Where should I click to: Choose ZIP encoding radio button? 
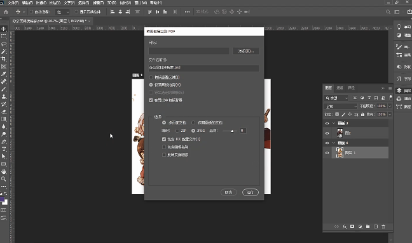(x=177, y=131)
